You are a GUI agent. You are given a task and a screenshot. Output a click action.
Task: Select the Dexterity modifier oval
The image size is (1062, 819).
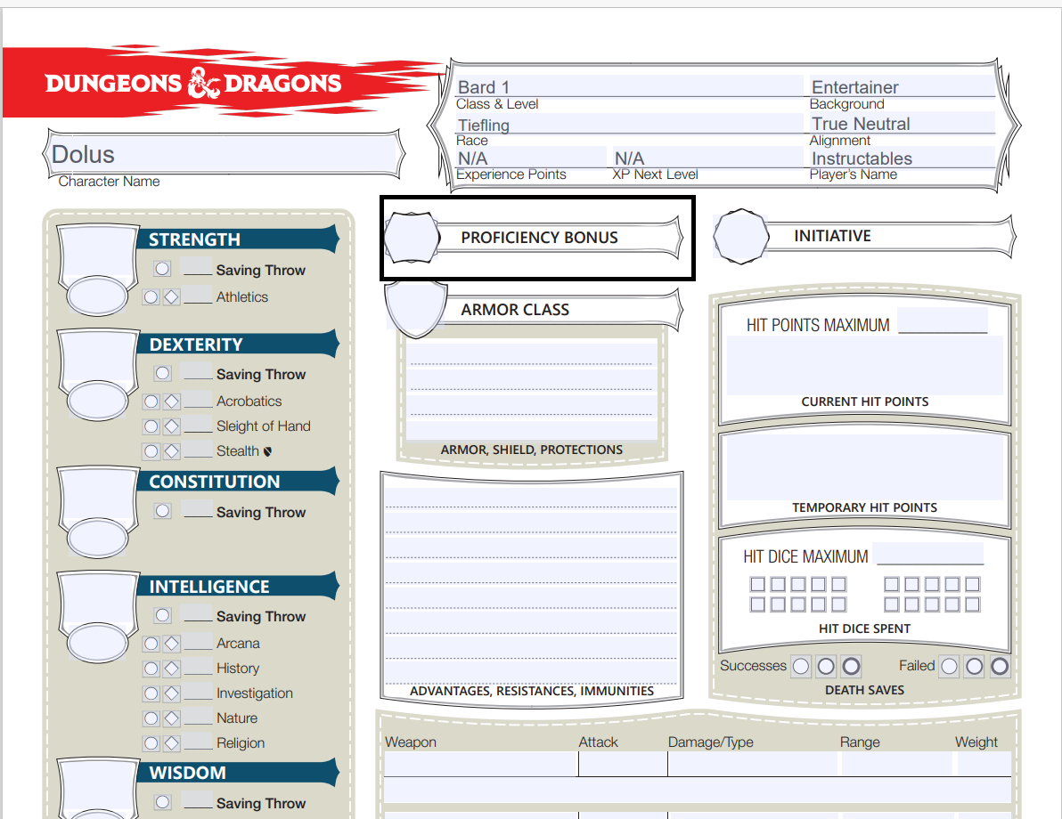pos(97,400)
